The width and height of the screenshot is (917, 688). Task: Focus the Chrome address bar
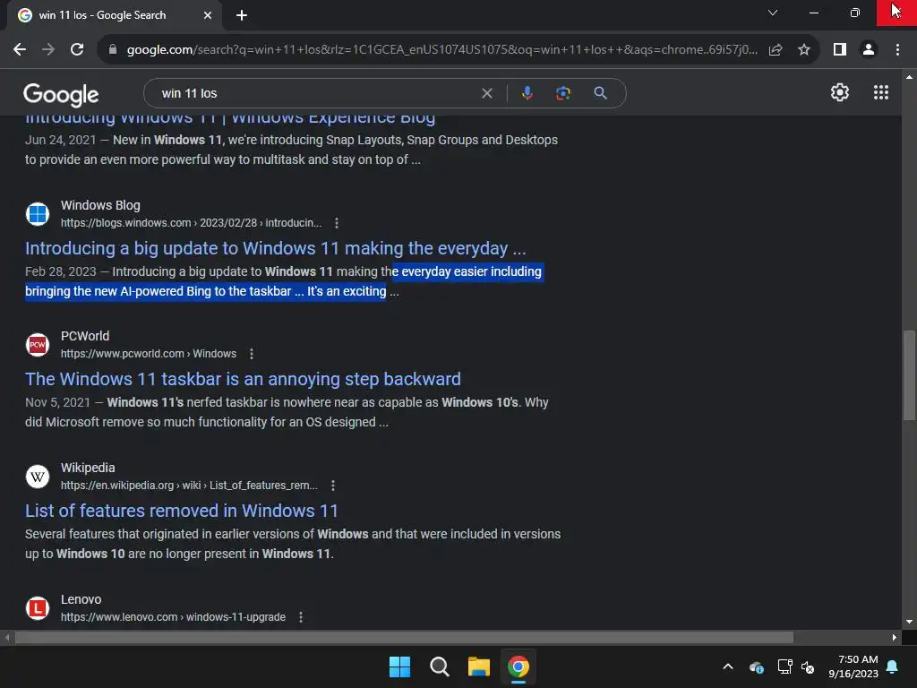pyautogui.click(x=442, y=50)
